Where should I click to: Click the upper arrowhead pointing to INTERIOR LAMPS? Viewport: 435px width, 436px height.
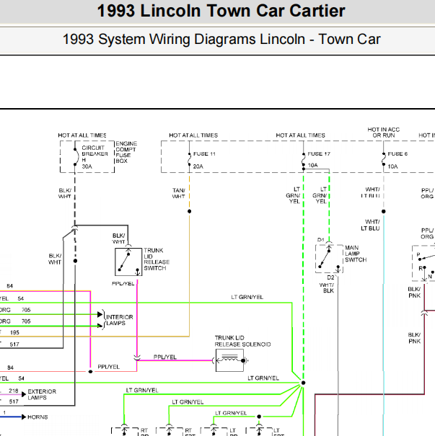click(100, 314)
